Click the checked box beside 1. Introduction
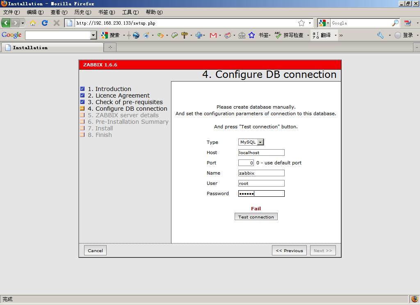This screenshot has width=420, height=305. click(82, 89)
